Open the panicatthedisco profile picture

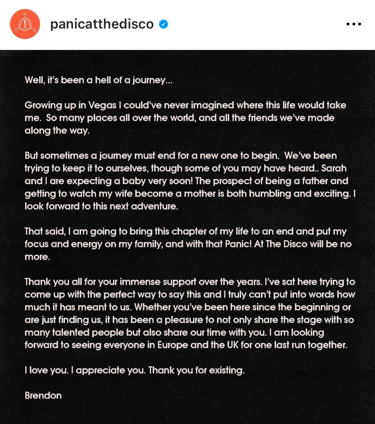[x=25, y=24]
